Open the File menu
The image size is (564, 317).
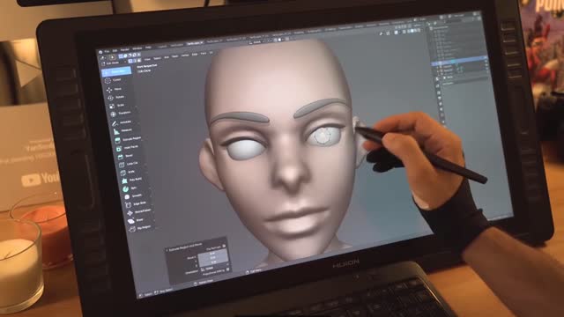107,51
